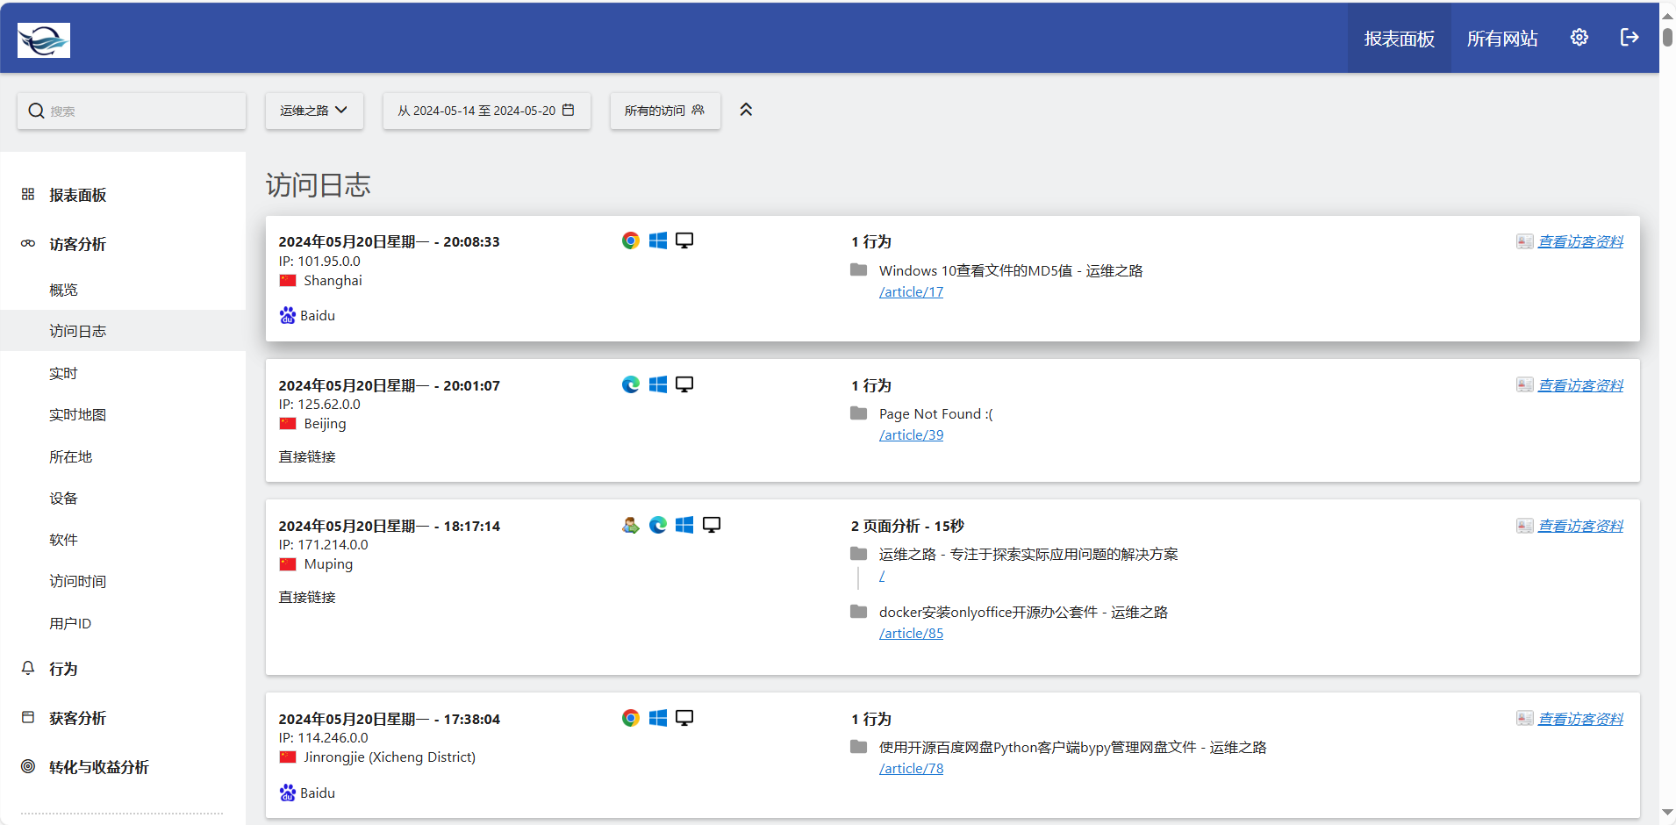Open the 所有的访问 segment selector
The image size is (1676, 825).
665,111
